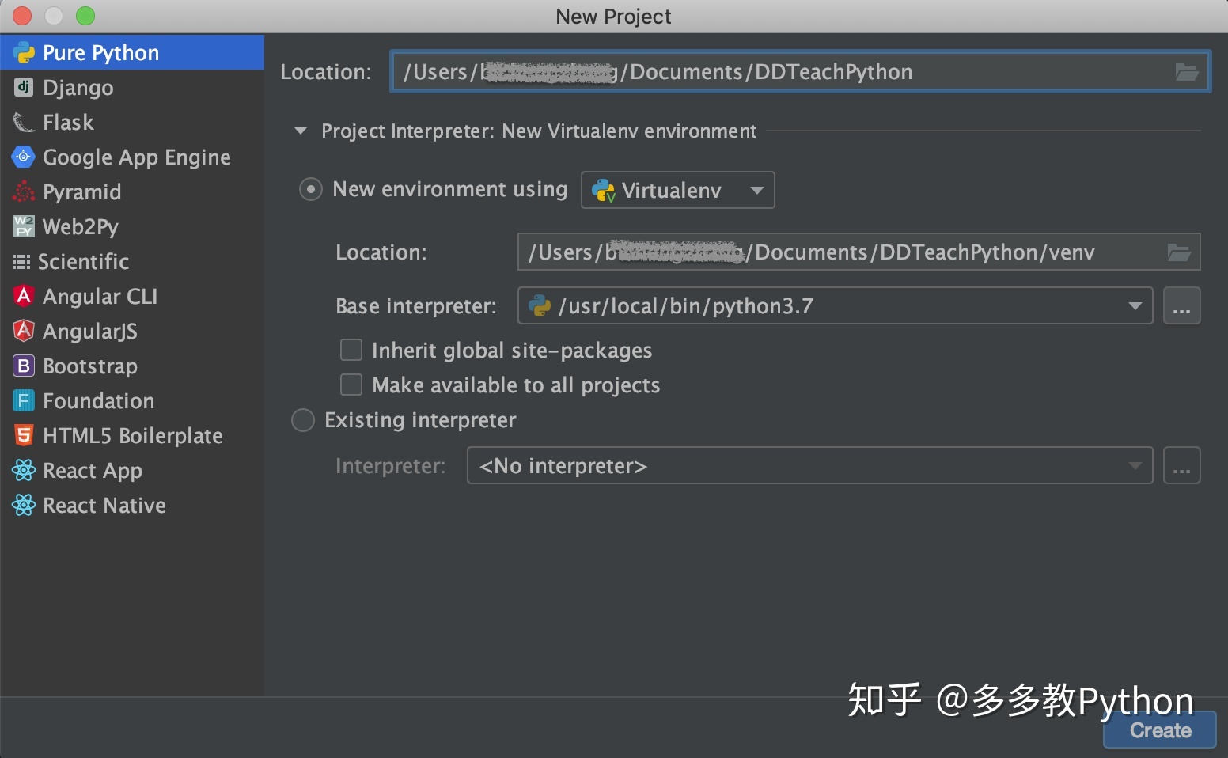
Task: Click the interpreter browse ellipsis button
Action: [1181, 466]
